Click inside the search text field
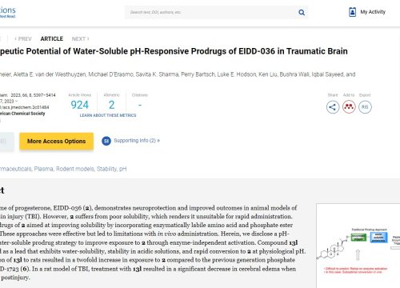This screenshot has height=288, width=400. tap(210, 12)
